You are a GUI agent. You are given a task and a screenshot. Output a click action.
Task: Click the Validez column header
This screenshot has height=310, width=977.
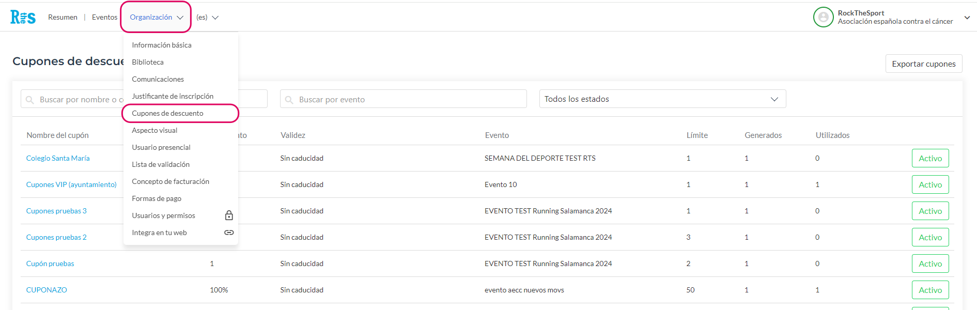click(293, 135)
